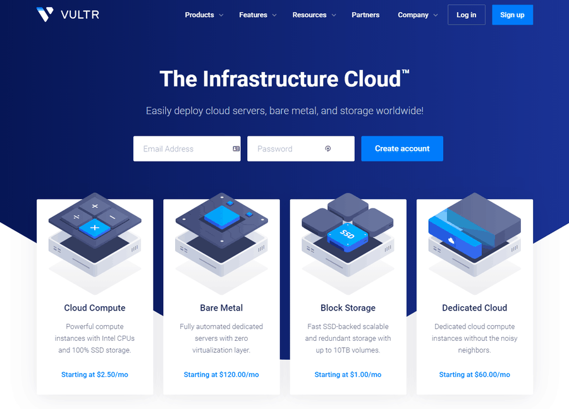The height and width of the screenshot is (409, 569).
Task: Click the key icon in Password field
Action: click(327, 148)
